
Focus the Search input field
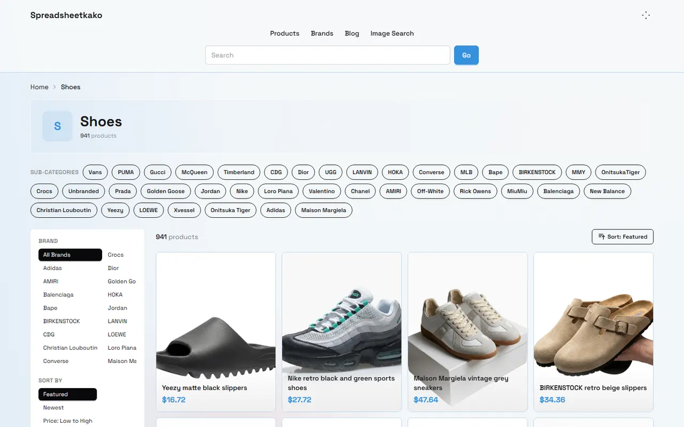[328, 55]
